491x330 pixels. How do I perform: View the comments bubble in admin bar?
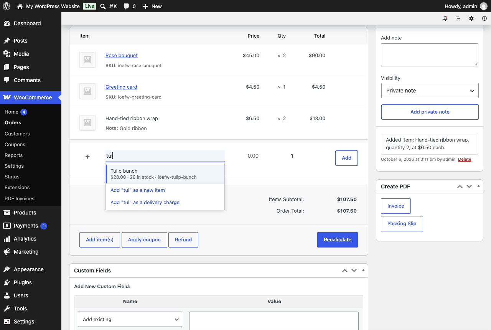pyautogui.click(x=130, y=6)
